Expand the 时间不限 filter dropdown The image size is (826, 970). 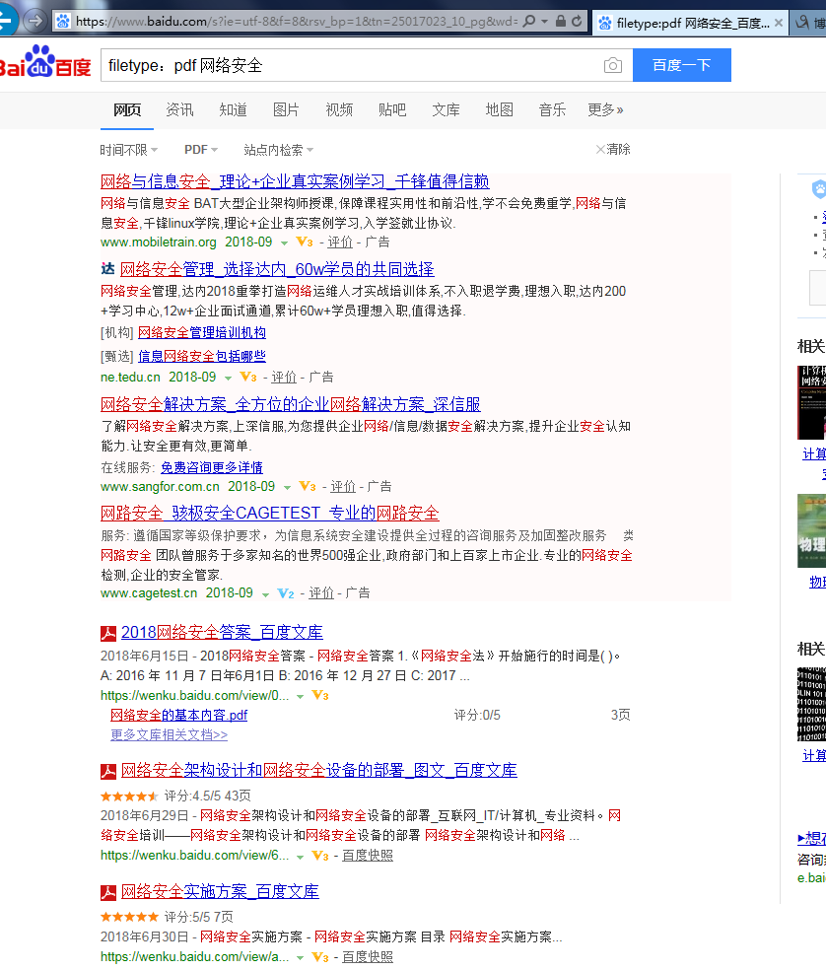pyautogui.click(x=129, y=150)
